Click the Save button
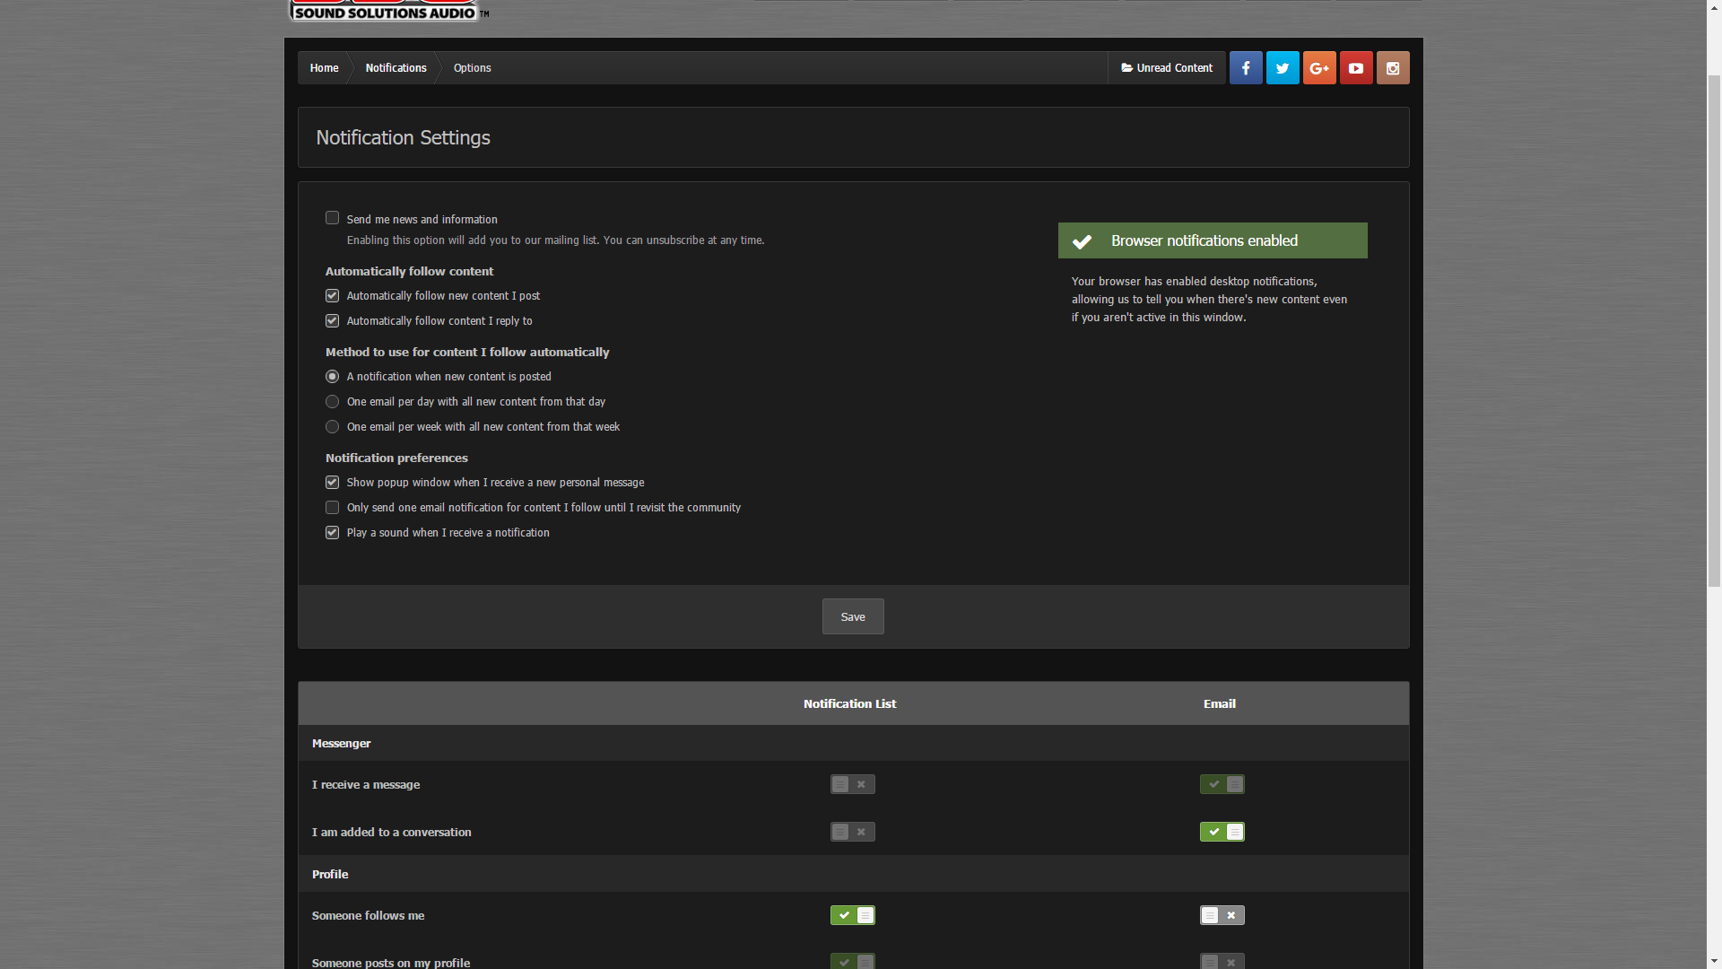The width and height of the screenshot is (1722, 969). point(853,616)
